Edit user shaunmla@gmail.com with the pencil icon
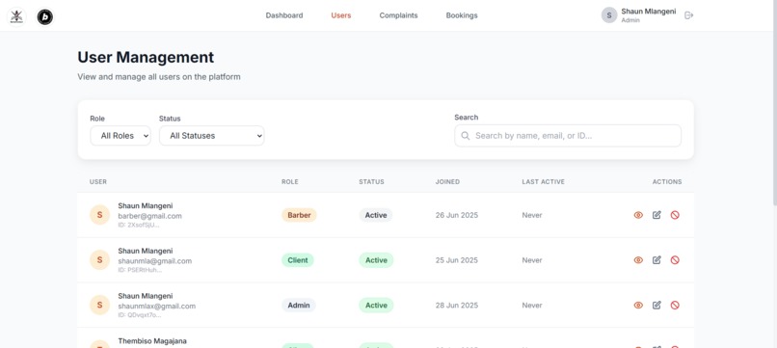This screenshot has width=777, height=348. (x=656, y=260)
